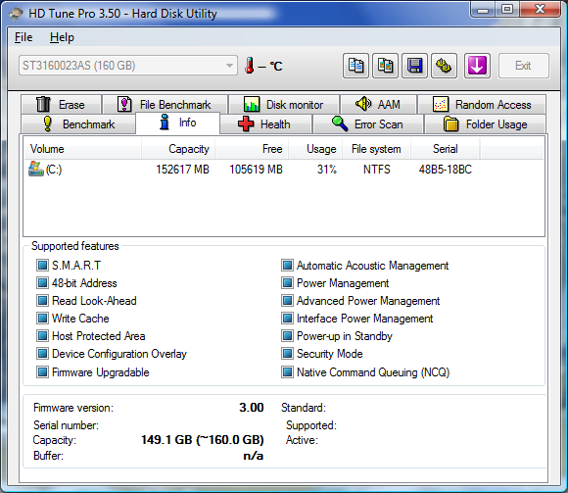Select the Info tab
The height and width of the screenshot is (493, 568).
177,123
